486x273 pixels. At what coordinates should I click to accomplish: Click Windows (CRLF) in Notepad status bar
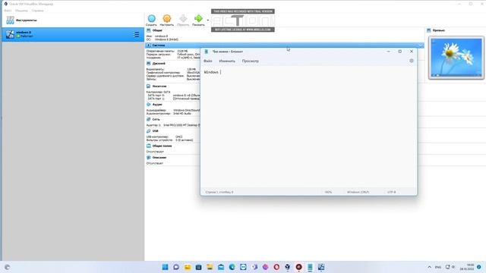(358, 192)
